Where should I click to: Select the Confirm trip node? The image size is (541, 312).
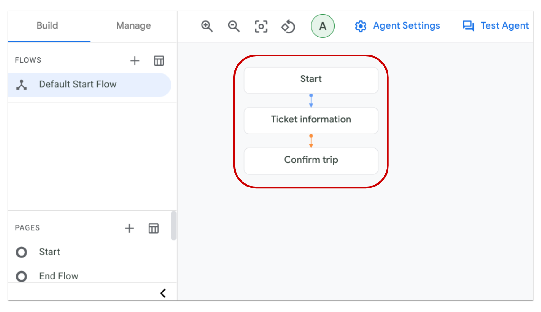pyautogui.click(x=311, y=160)
